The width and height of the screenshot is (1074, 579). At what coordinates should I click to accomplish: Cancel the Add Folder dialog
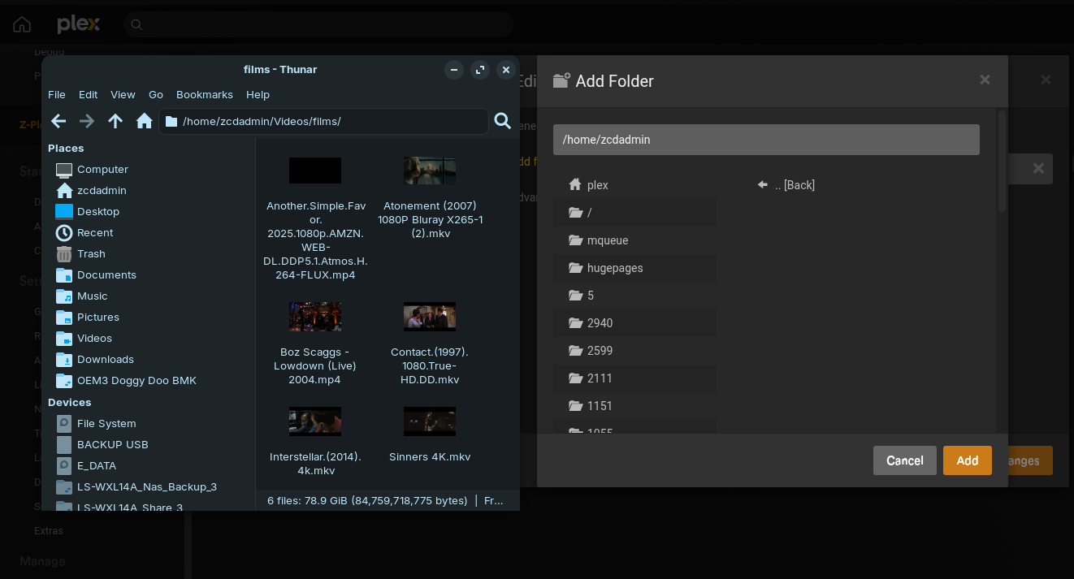[x=904, y=460]
